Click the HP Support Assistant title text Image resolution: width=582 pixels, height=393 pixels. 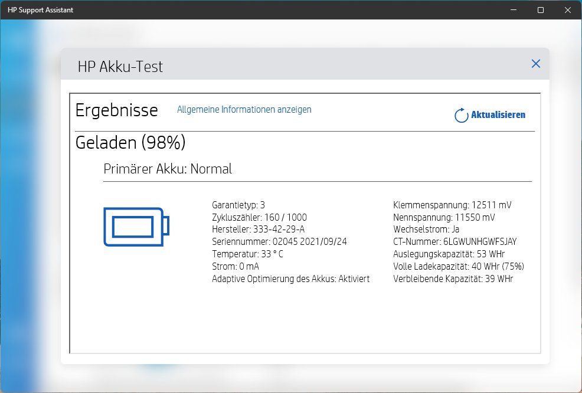click(41, 10)
